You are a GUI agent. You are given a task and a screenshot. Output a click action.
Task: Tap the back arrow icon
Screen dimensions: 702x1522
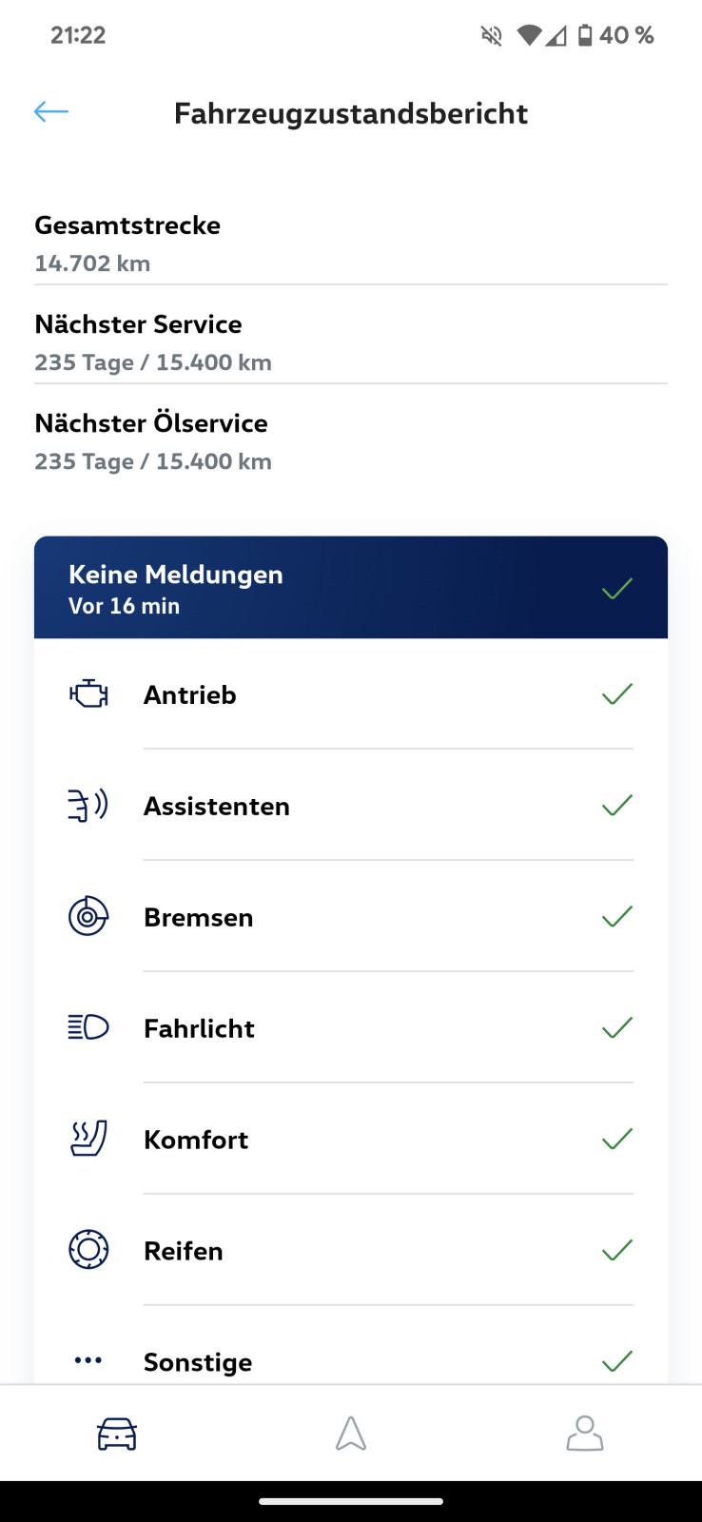51,112
